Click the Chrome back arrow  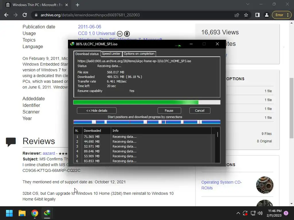[6, 15]
